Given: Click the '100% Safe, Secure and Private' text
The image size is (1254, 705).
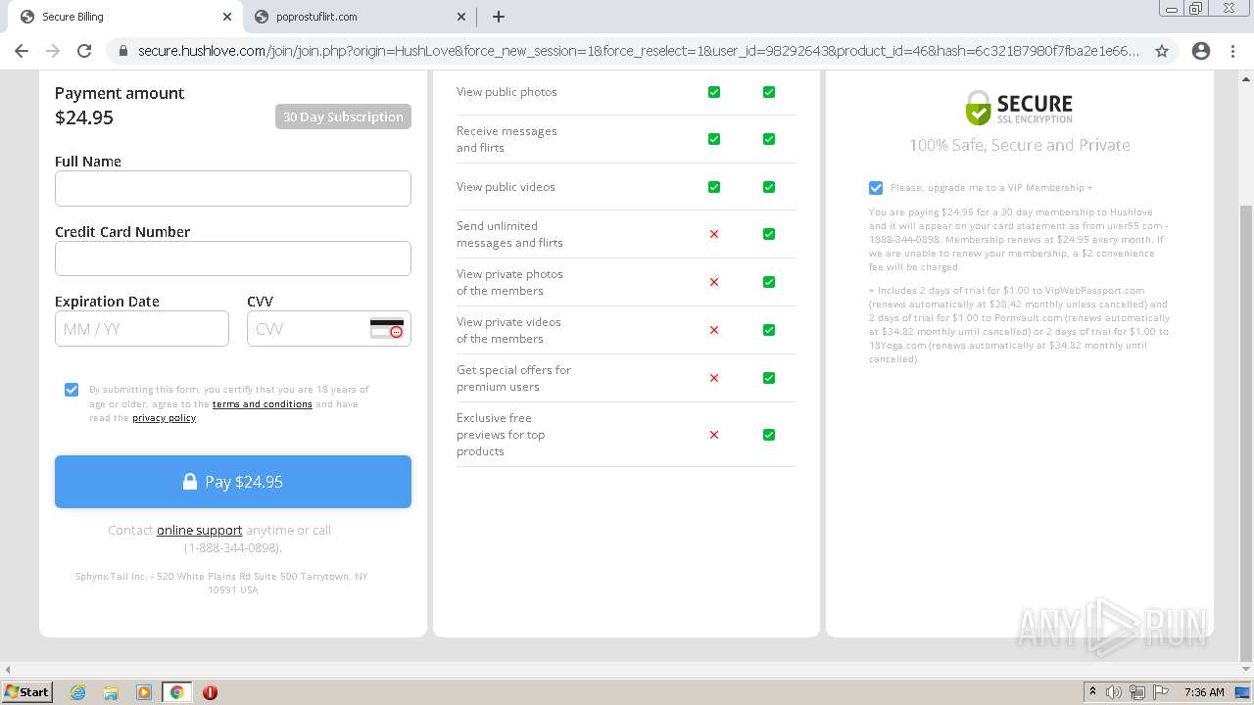Looking at the screenshot, I should coord(1020,145).
